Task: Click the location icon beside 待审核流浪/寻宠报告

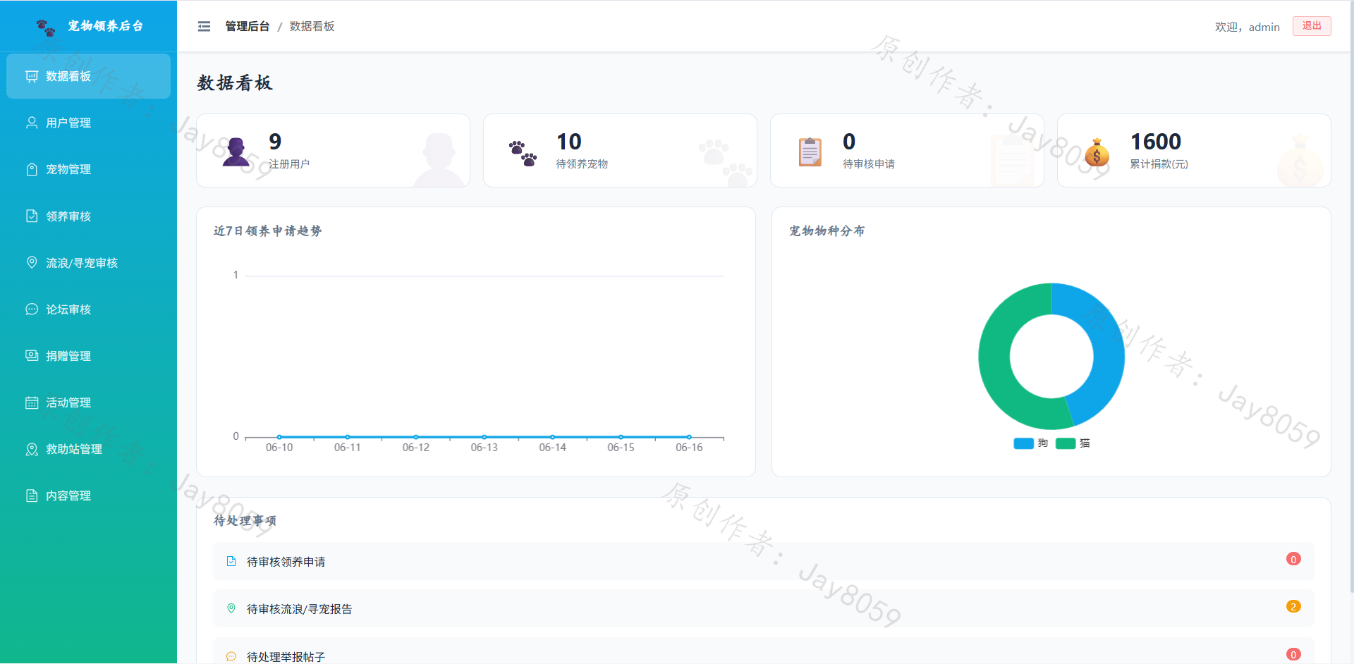Action: tap(231, 608)
